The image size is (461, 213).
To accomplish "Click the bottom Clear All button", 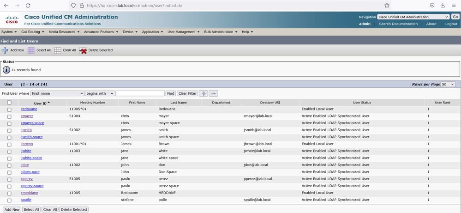I will pos(50,210).
